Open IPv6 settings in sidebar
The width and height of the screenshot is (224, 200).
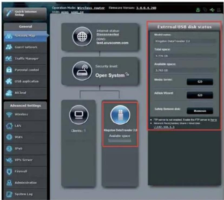25,148
